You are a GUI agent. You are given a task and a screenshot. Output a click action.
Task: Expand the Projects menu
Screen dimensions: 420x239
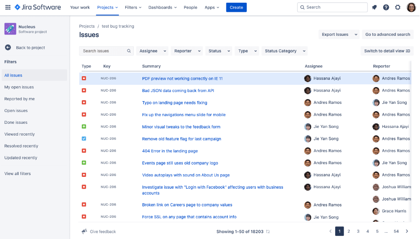107,7
